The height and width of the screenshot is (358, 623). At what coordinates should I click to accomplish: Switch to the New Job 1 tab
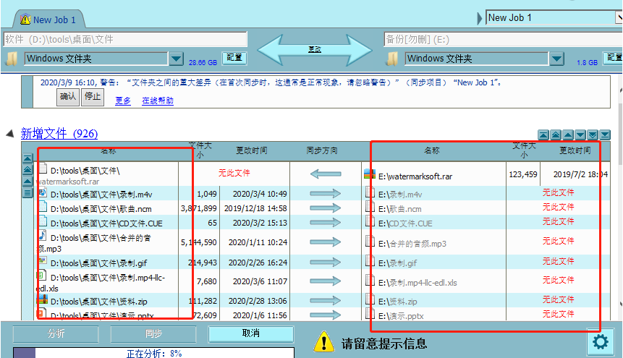(x=48, y=20)
